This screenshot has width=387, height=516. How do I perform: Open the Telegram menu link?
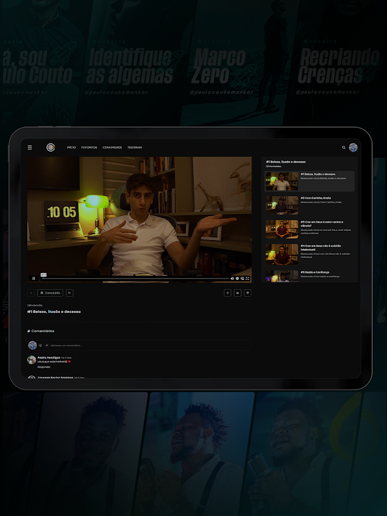tap(135, 148)
